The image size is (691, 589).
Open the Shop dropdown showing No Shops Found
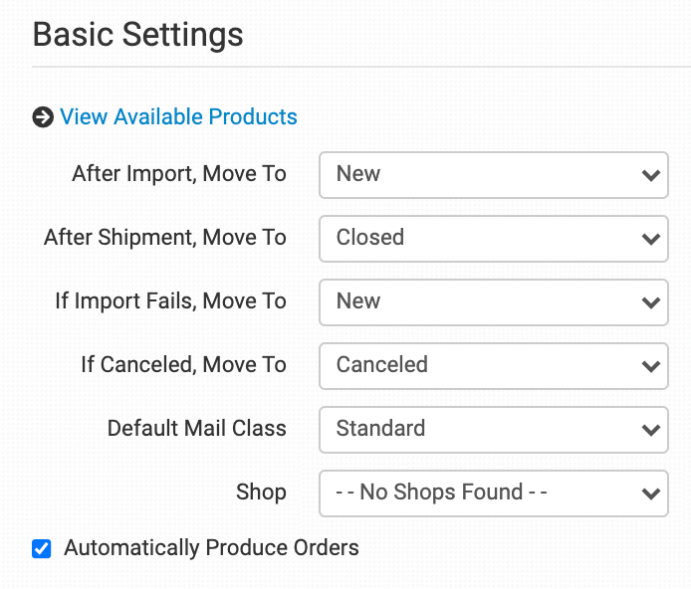tap(493, 493)
